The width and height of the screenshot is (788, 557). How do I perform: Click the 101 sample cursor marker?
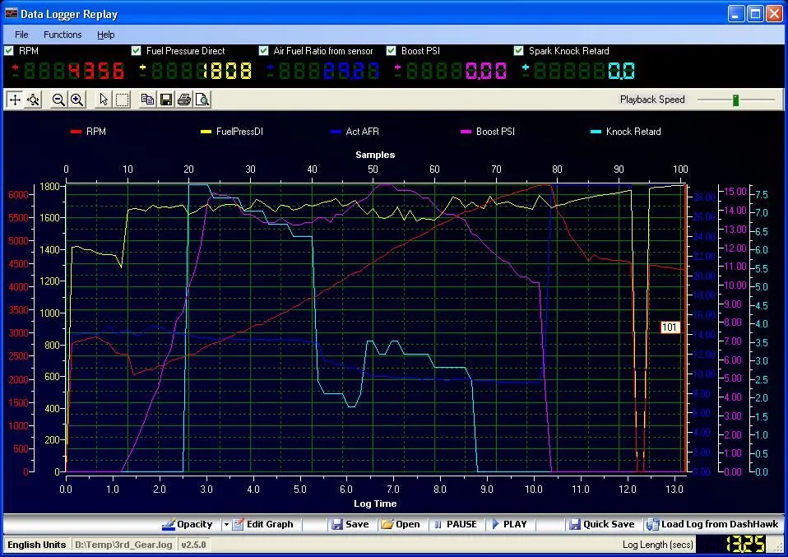(x=670, y=327)
